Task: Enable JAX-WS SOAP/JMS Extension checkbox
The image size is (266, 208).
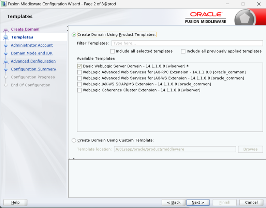Action: [79, 84]
